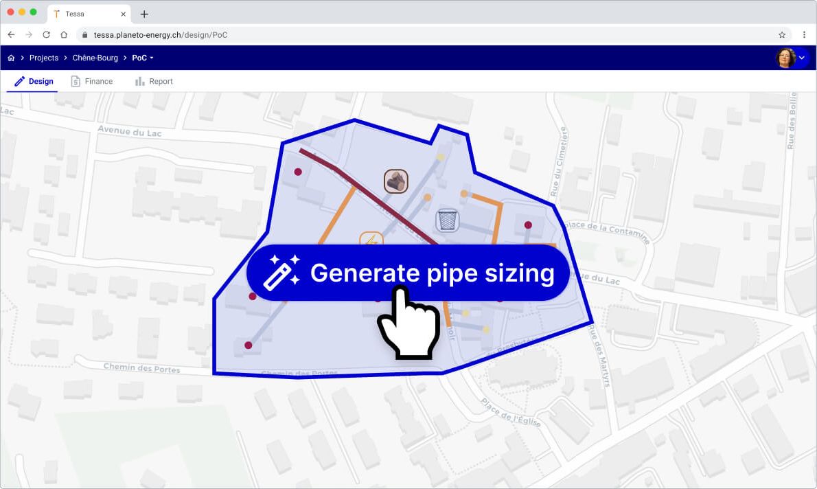Click the 'Place de l'Église' map label
817x489 pixels.
coord(511,412)
